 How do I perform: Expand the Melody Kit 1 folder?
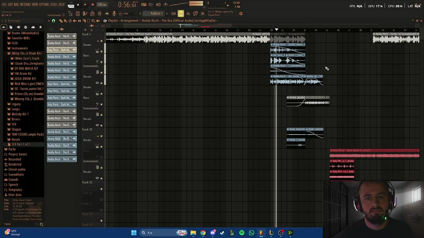point(20,114)
